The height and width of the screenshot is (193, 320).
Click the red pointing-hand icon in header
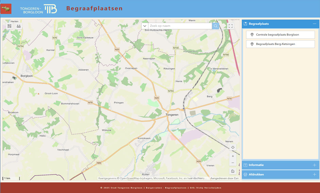(x=6, y=9)
